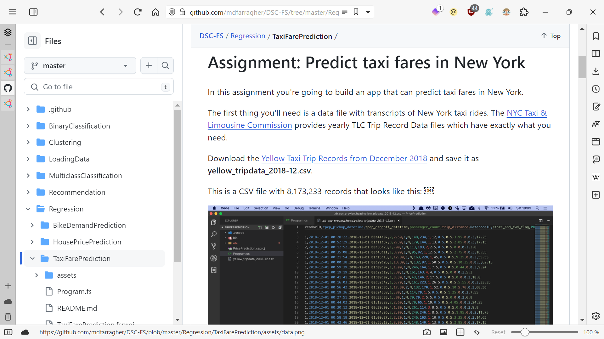Image resolution: width=604 pixels, height=339 pixels.
Task: Collapse the Regression folder
Action: point(28,209)
